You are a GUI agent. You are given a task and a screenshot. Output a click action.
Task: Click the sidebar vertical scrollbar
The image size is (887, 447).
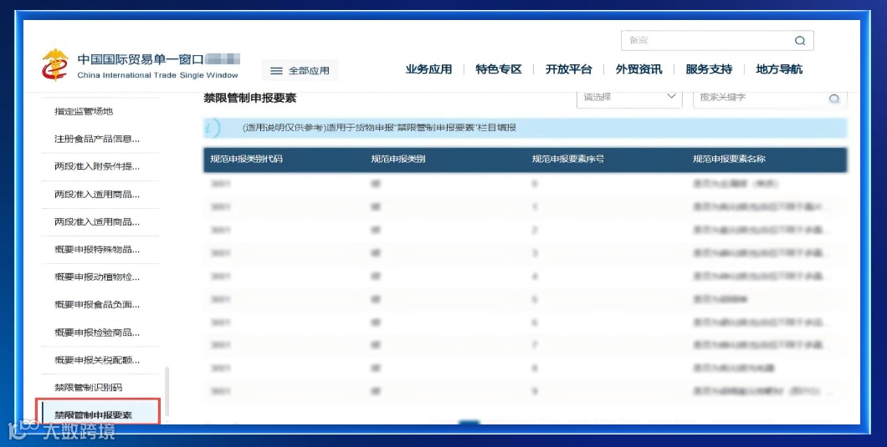tap(167, 391)
